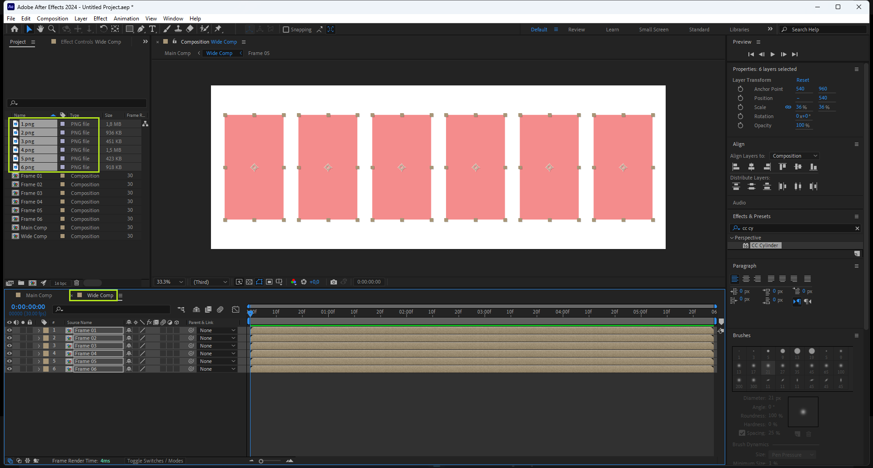Screen dimensions: 873x468
Task: Click the timeline zoom slider
Action: click(261, 461)
